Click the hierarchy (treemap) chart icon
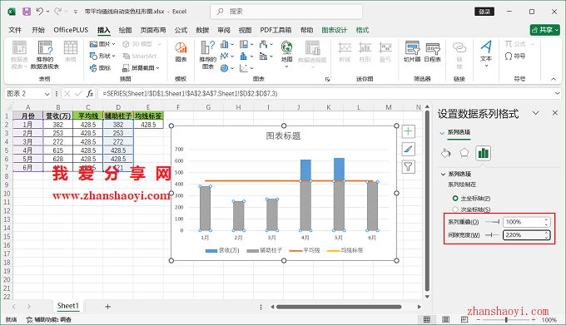566x325 pixels. (244, 44)
